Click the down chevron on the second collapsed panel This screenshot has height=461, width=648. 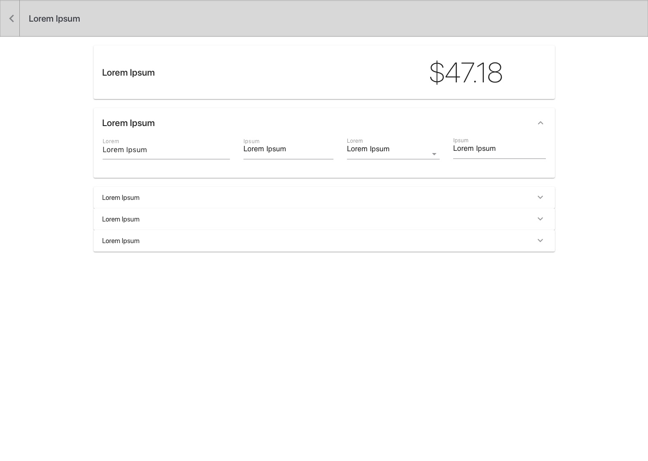pos(540,219)
